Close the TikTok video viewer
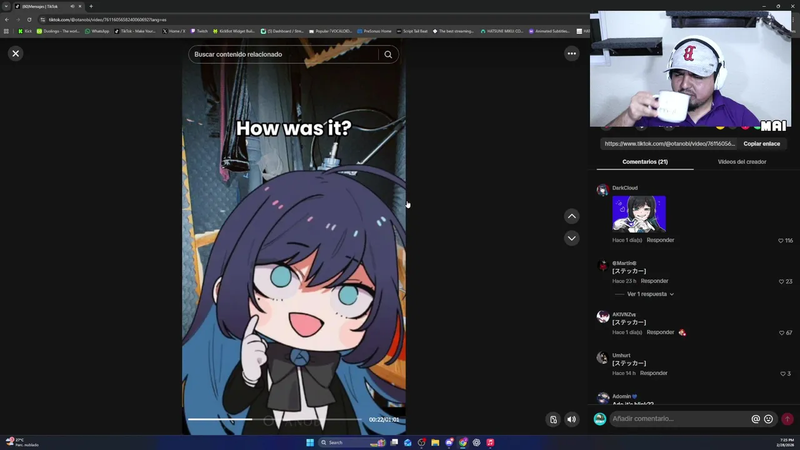 (x=16, y=54)
